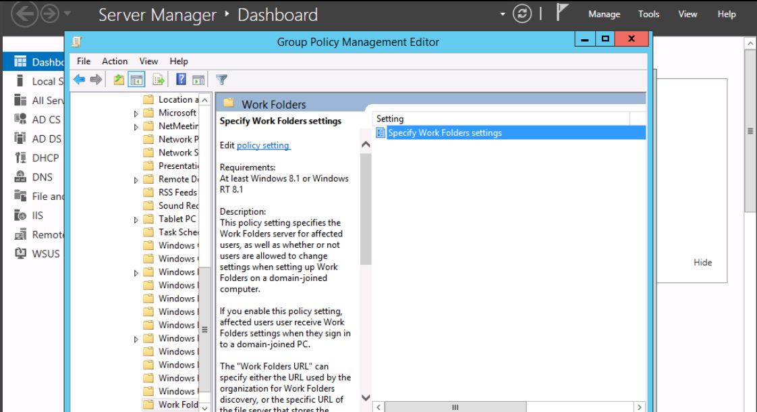
Task: Click the policy setting link
Action: pyautogui.click(x=262, y=145)
